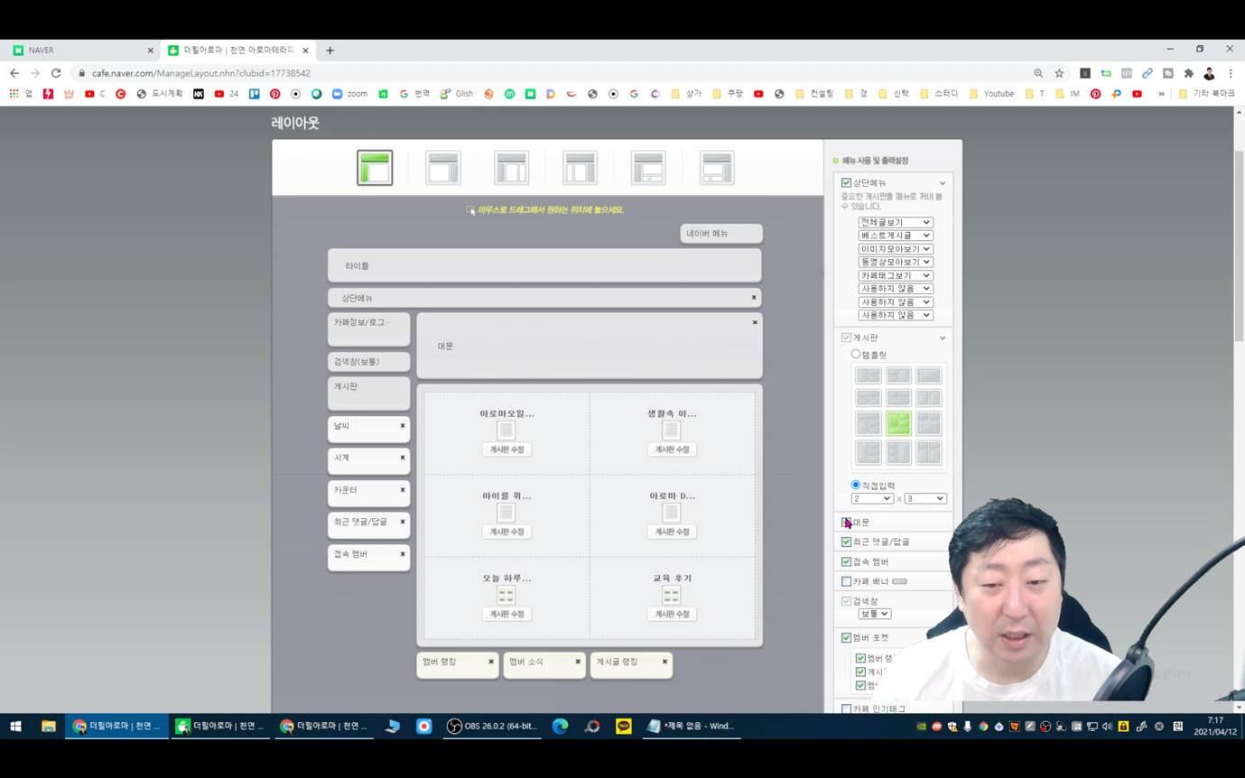
Task: Remove the 접속 멤버 widget
Action: click(x=403, y=554)
